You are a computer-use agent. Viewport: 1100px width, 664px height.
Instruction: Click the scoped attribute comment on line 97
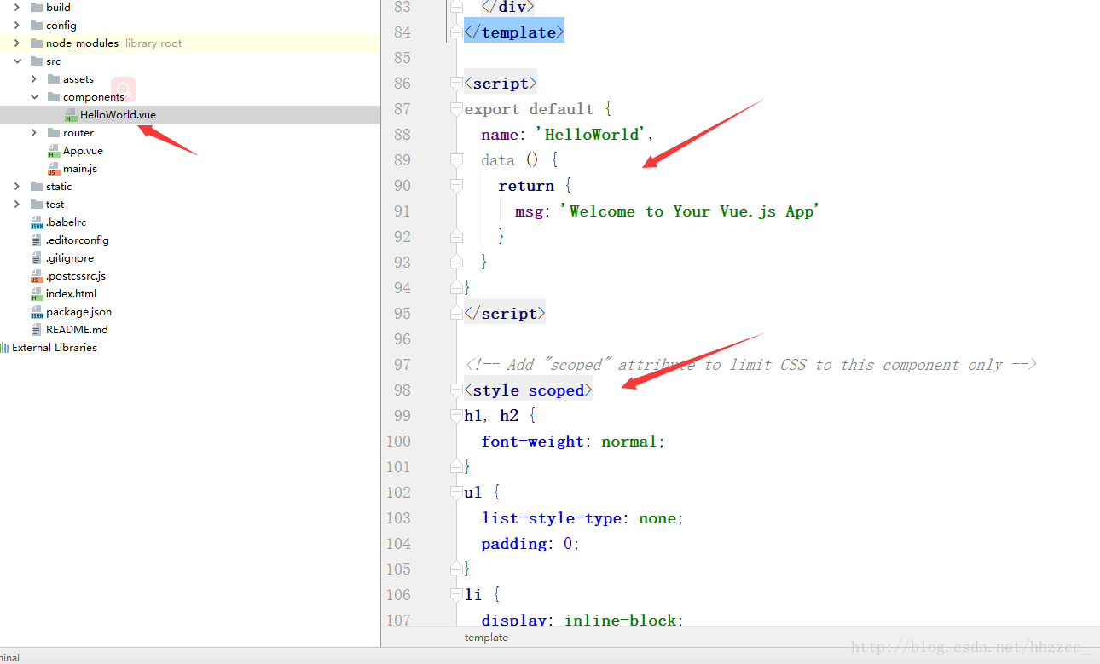(750, 365)
